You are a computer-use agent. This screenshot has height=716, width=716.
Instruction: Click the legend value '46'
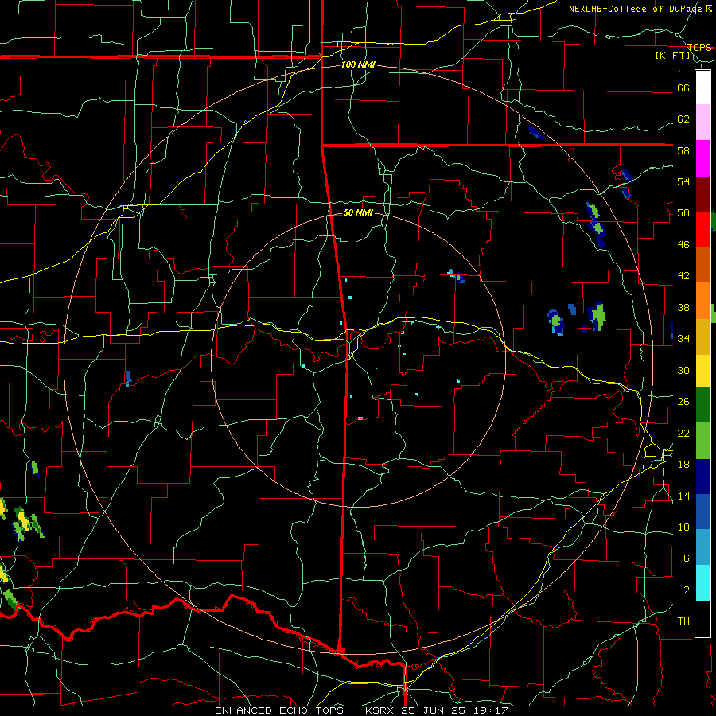683,245
